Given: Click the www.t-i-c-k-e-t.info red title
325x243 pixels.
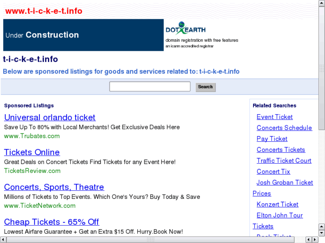Looking at the screenshot, I should click(44, 11).
